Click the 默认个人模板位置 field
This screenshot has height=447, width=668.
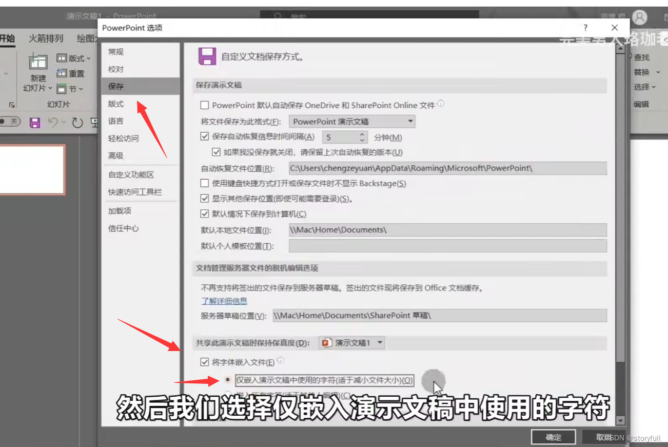[447, 246]
